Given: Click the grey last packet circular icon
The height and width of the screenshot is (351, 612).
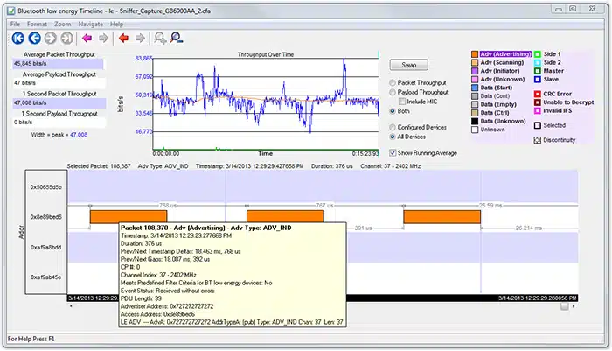Looking at the screenshot, I should coord(67,38).
